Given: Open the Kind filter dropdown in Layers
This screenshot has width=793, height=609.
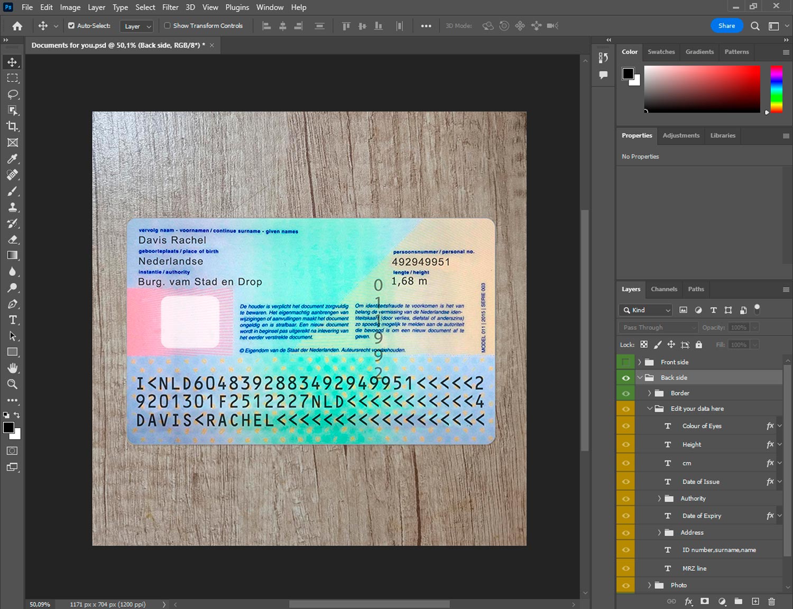Looking at the screenshot, I should coord(646,310).
